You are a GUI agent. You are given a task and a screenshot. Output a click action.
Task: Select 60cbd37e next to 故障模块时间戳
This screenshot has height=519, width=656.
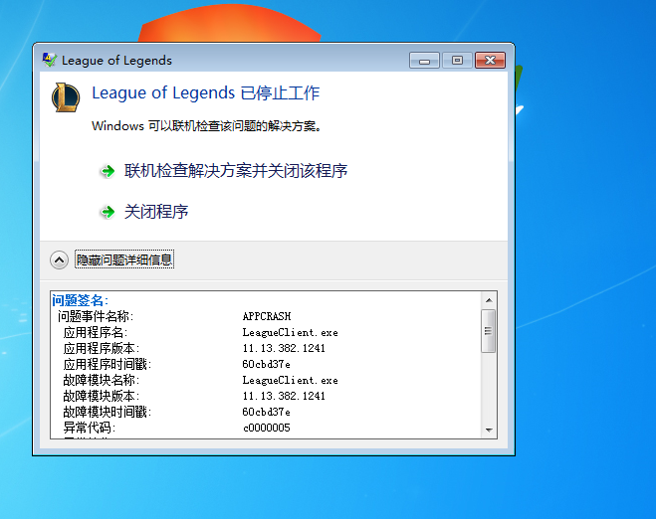tap(266, 412)
